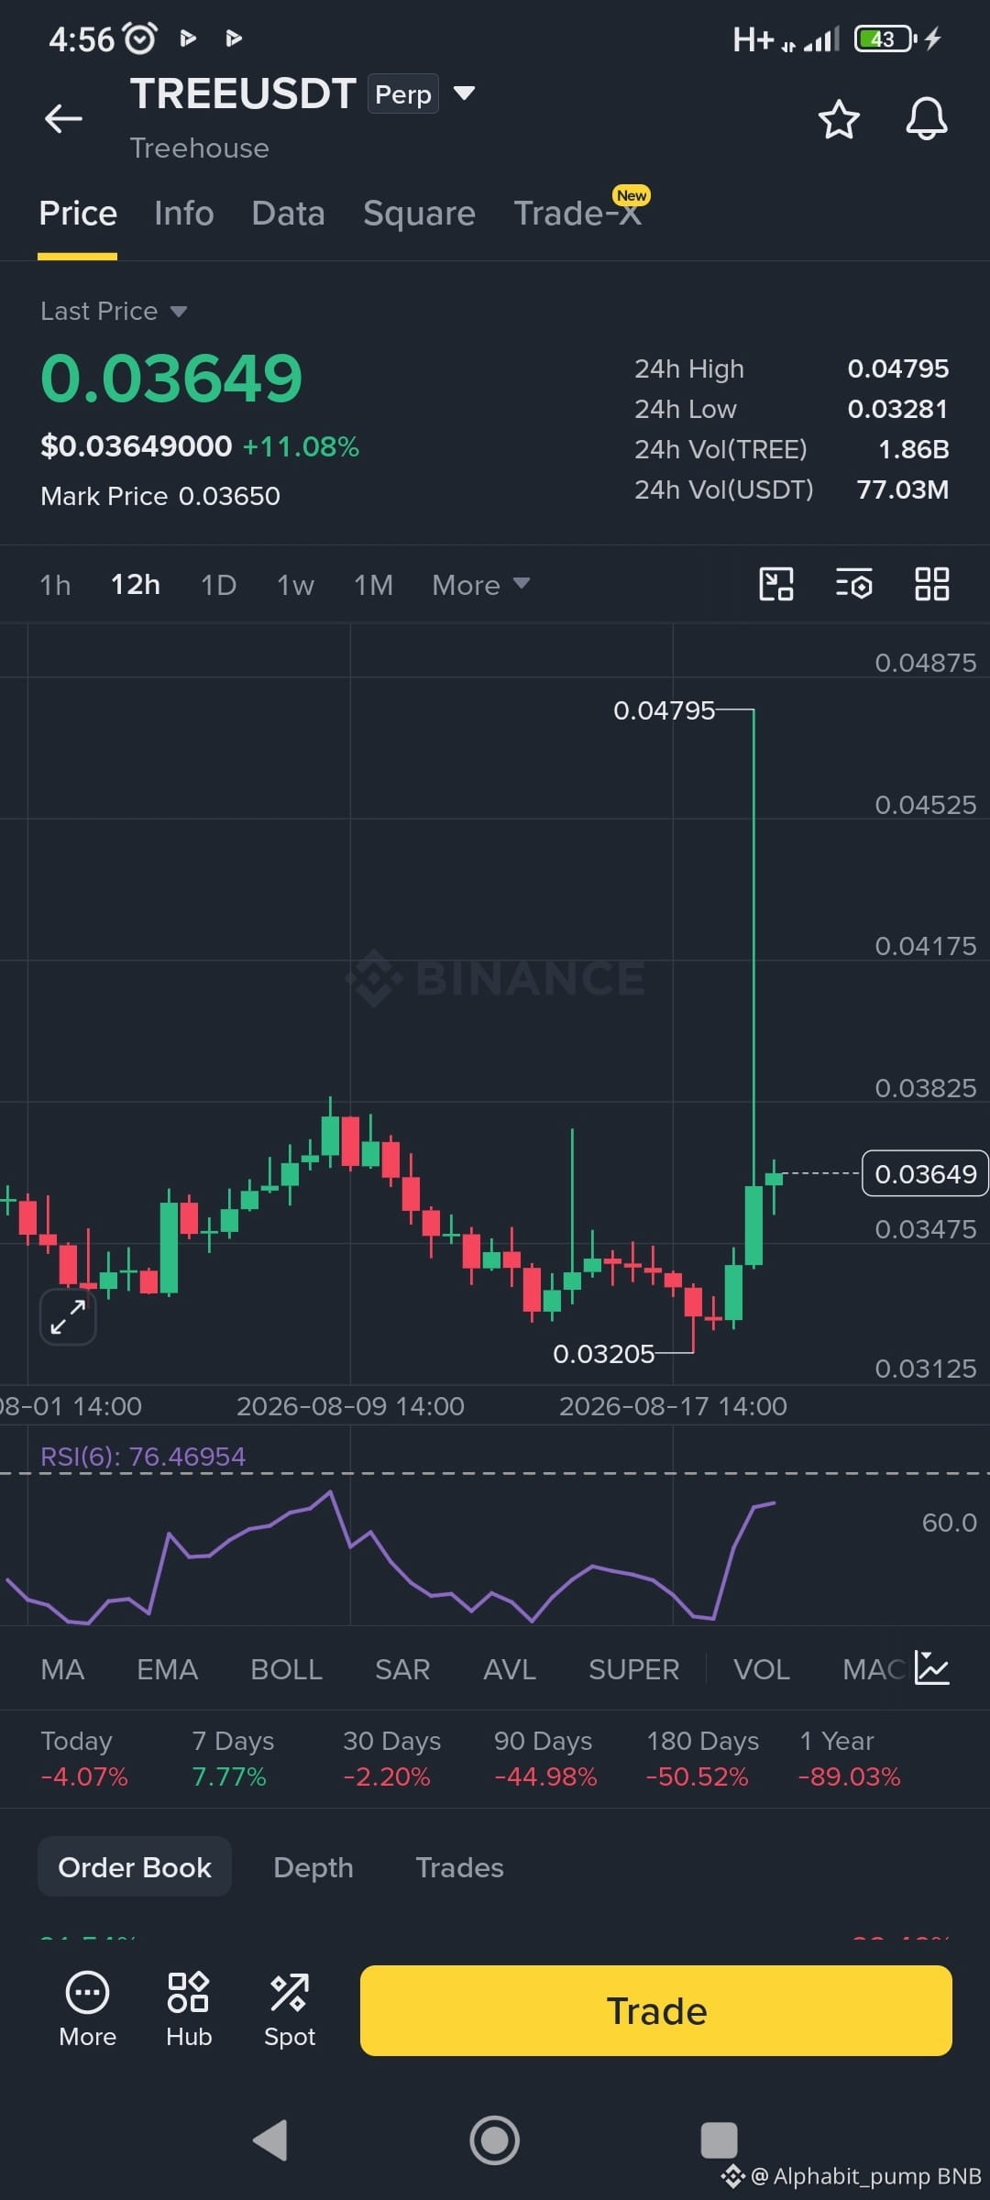Tap the large green 0.03649 price
The height and width of the screenshot is (2200, 990).
point(171,378)
